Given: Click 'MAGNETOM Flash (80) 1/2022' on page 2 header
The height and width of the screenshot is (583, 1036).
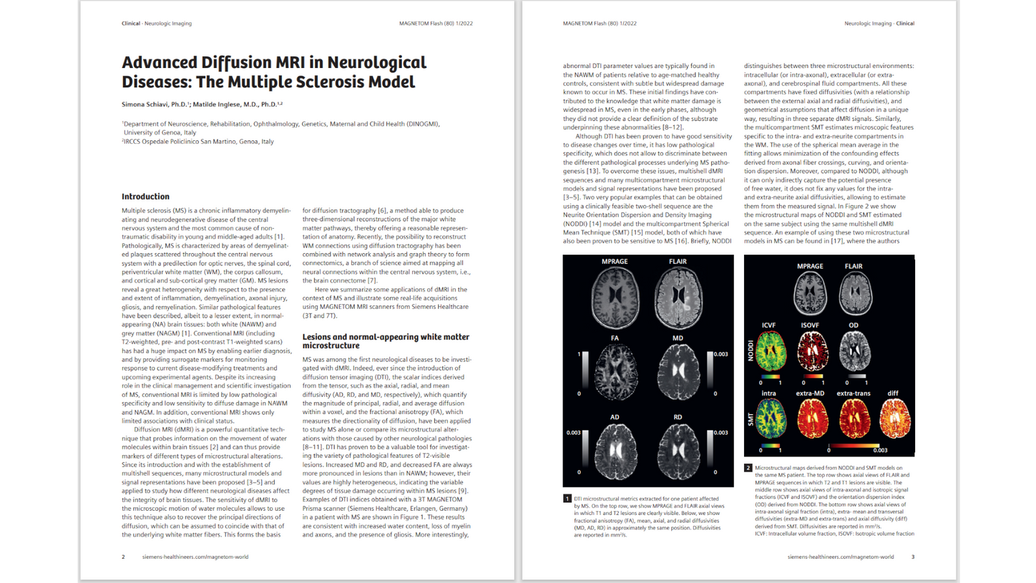Looking at the screenshot, I should [435, 24].
